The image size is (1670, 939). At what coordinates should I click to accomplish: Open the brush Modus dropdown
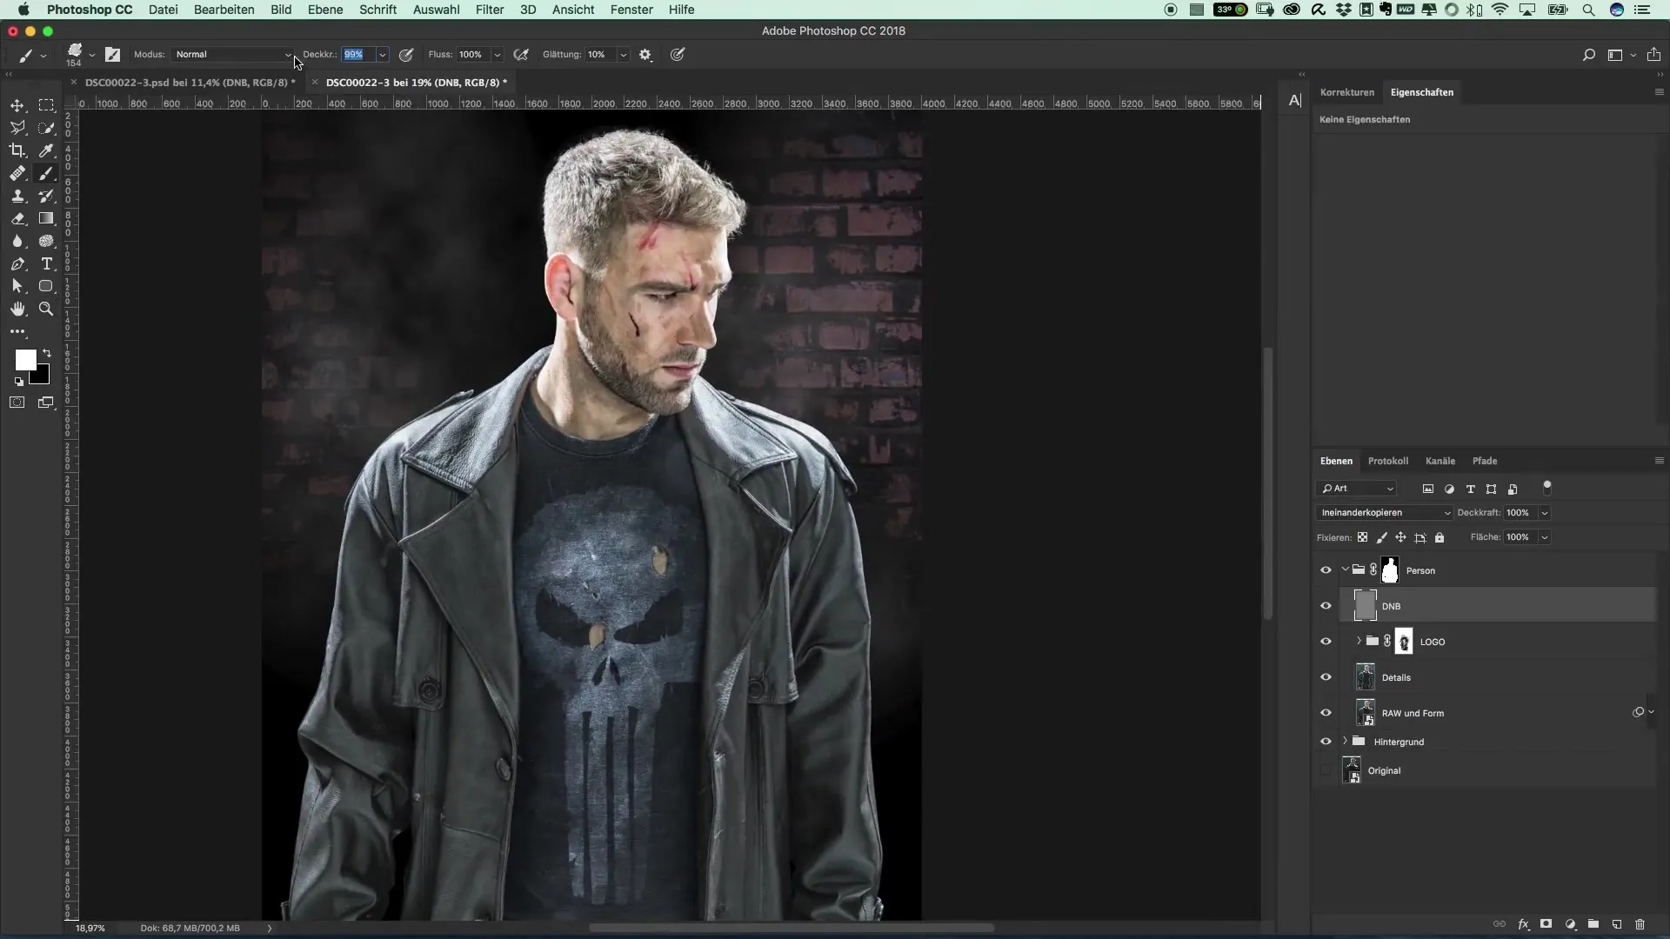232,54
